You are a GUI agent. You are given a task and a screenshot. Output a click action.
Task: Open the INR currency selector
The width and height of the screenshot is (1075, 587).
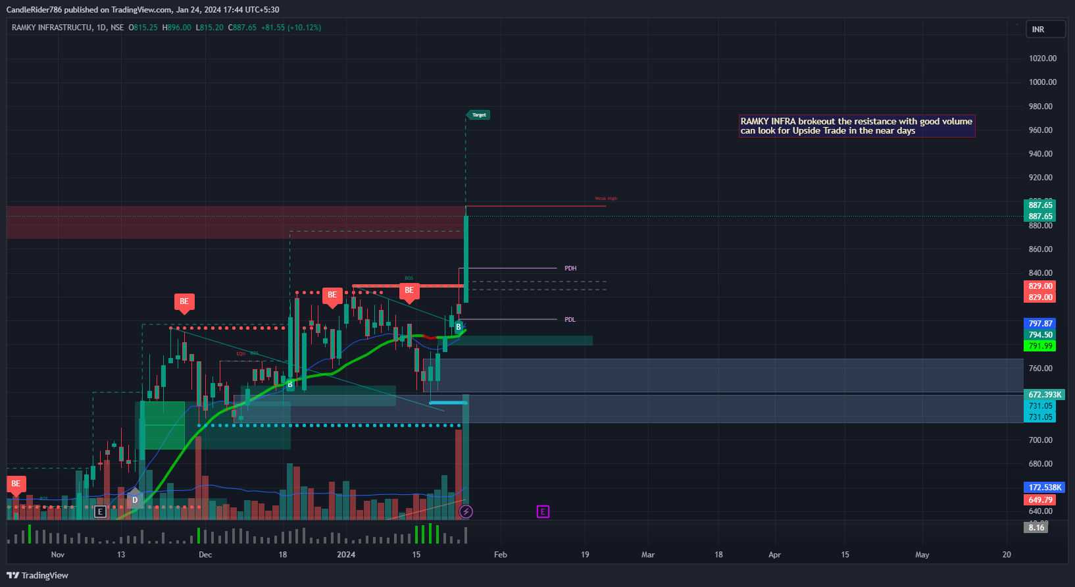tap(1045, 30)
